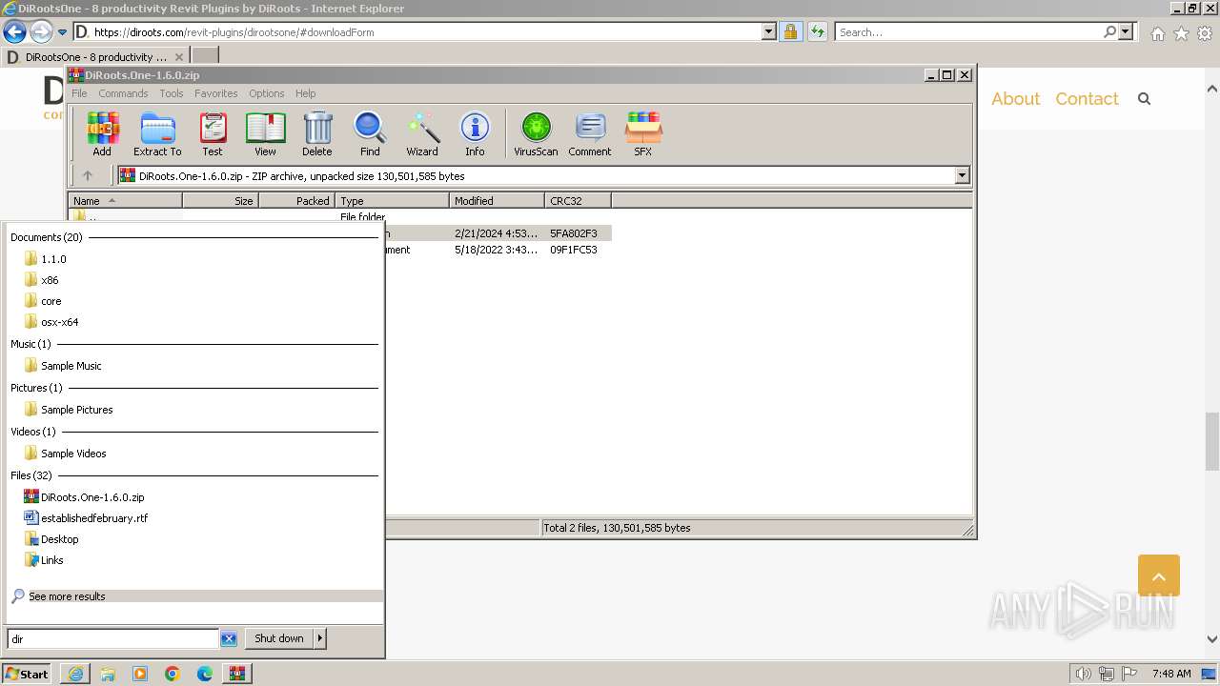Expand the Shut down options arrow

pyautogui.click(x=320, y=638)
